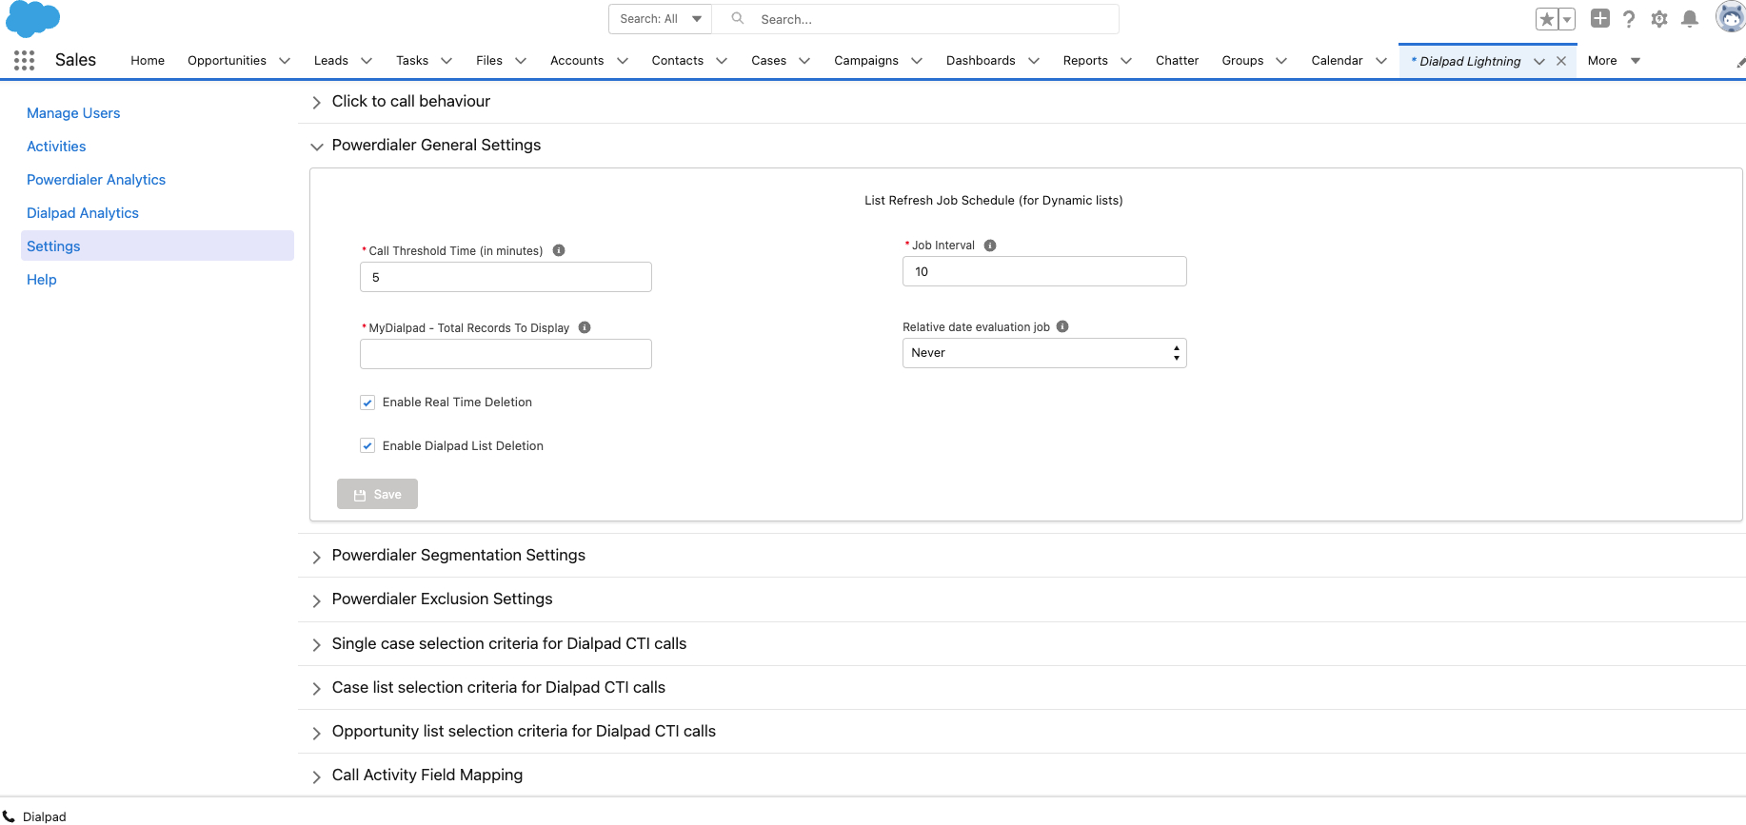
Task: Click the Call Threshold Time input field
Action: (x=506, y=277)
